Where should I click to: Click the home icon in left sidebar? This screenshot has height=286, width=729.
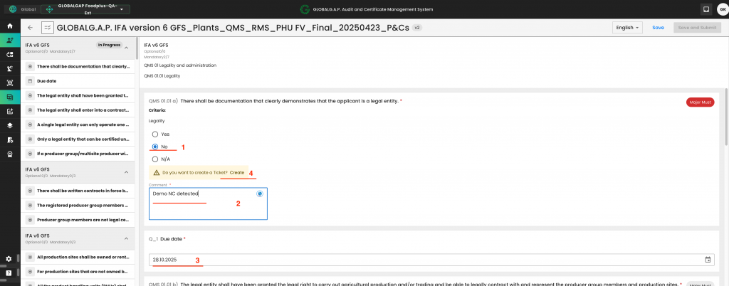pos(9,26)
